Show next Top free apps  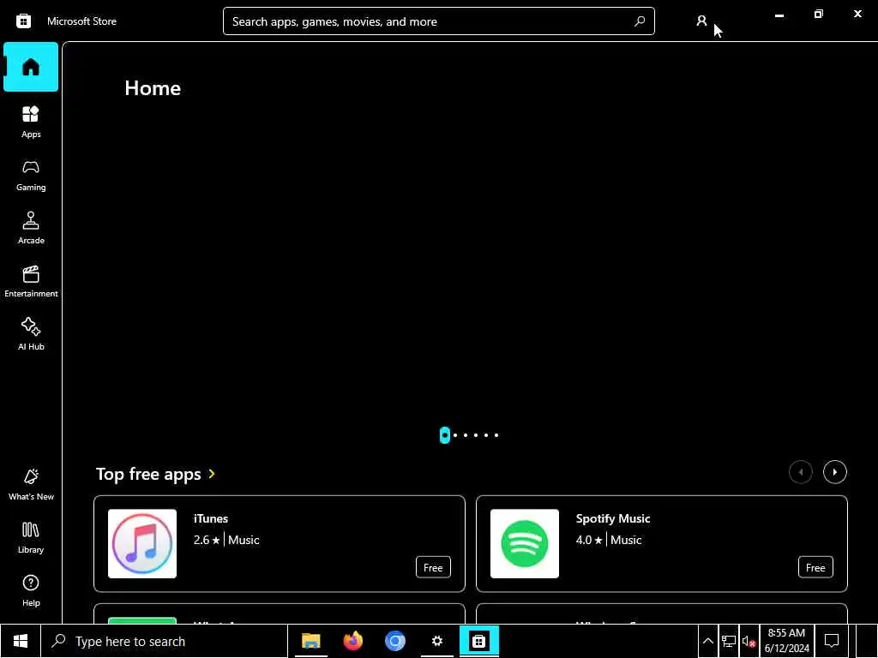[x=834, y=472]
